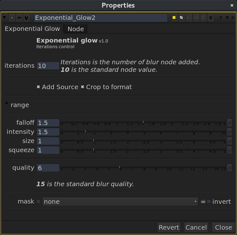The height and width of the screenshot is (235, 237).
Task: Enable the mask invert checkbox
Action: (209, 202)
